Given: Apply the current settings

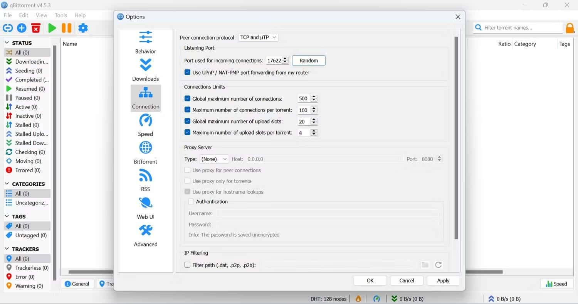Looking at the screenshot, I should pos(443,280).
